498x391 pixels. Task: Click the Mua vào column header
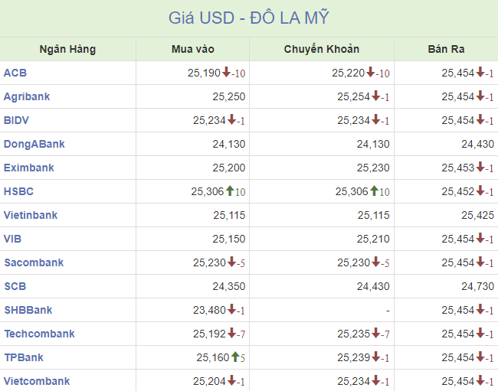(193, 49)
